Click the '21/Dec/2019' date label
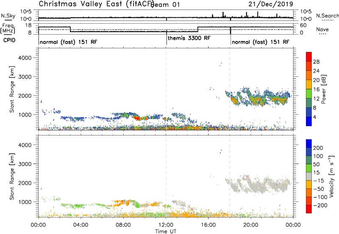Viewport: 339px width, 234px height. 271,4
